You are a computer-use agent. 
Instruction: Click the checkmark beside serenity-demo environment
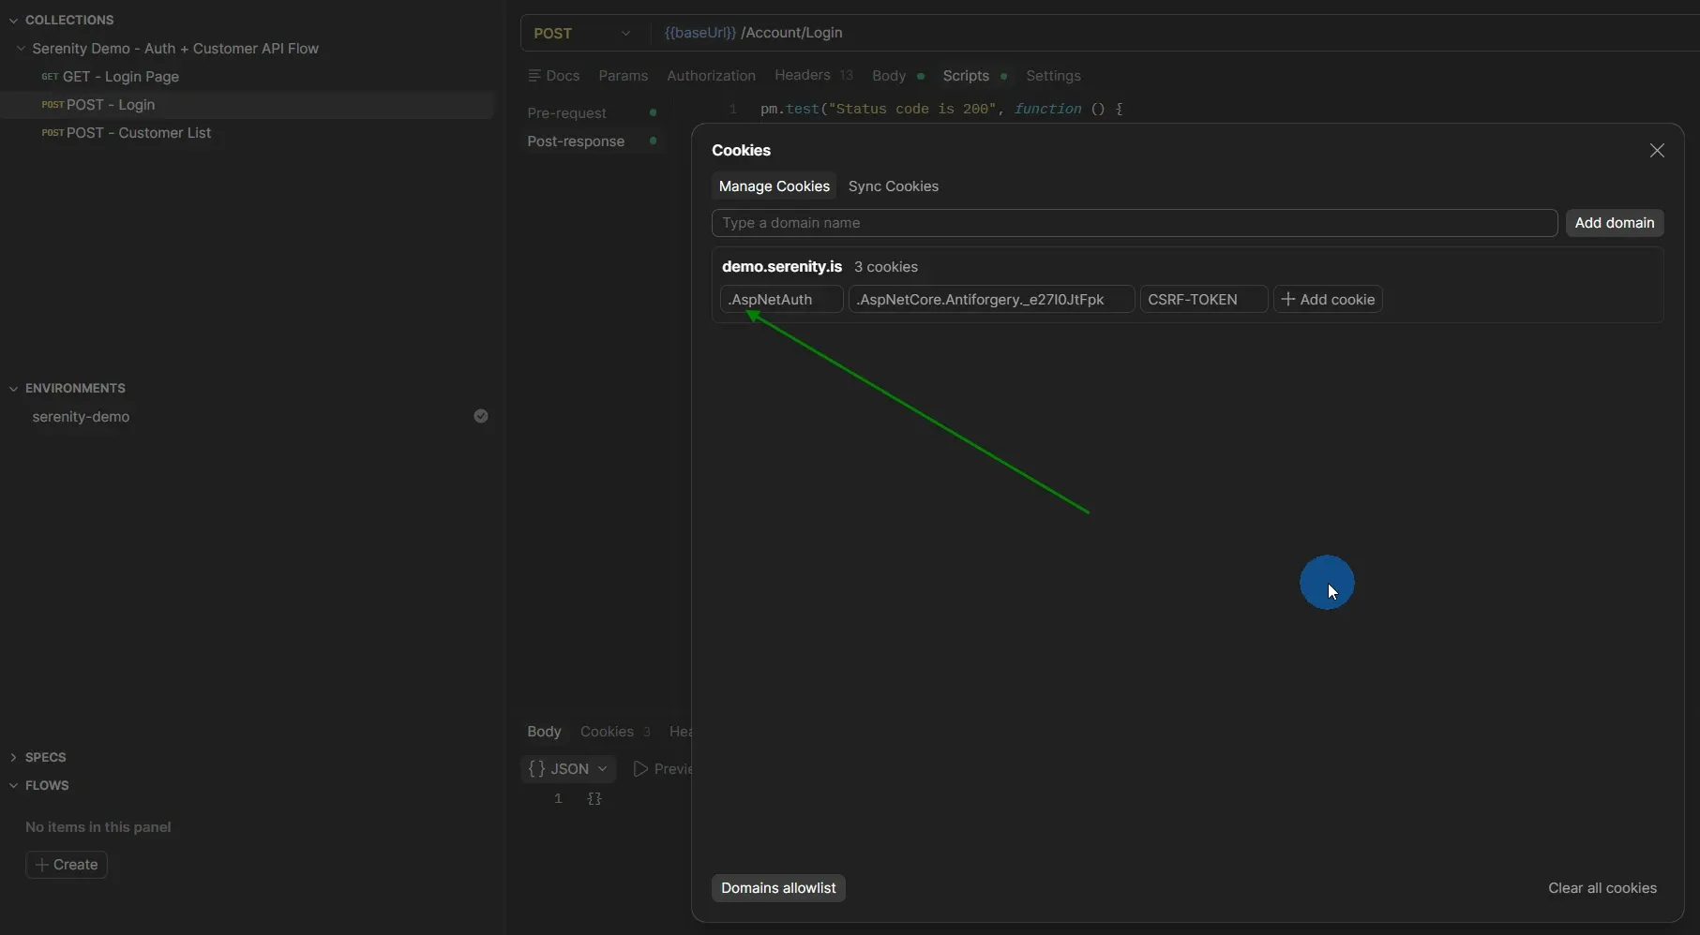point(481,416)
